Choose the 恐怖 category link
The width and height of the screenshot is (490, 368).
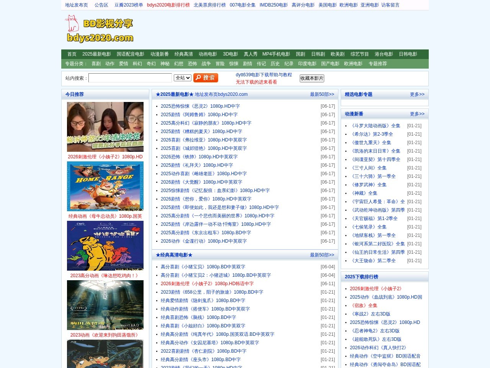coord(193,64)
